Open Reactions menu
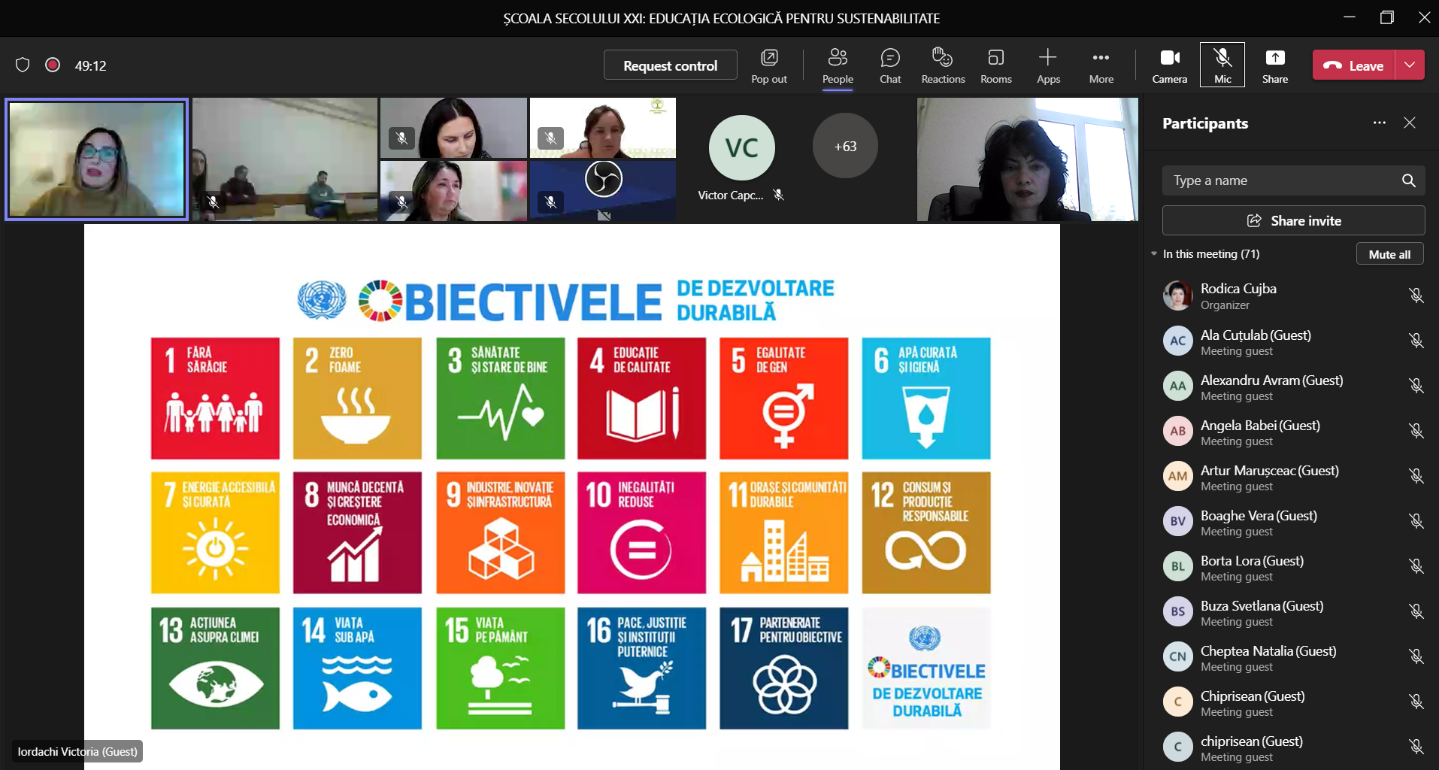Image resolution: width=1439 pixels, height=770 pixels. pyautogui.click(x=943, y=65)
